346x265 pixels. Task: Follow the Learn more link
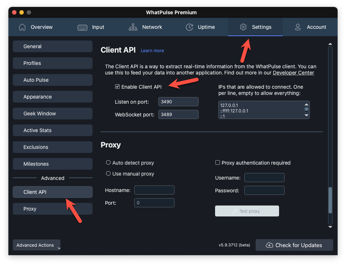(x=152, y=51)
